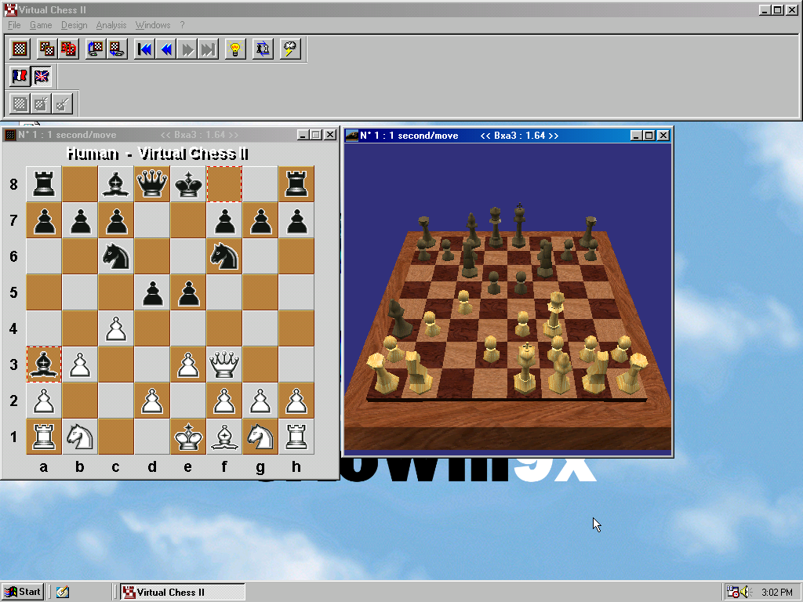Step forward one move with grey arrows
The width and height of the screenshot is (803, 602).
pyautogui.click(x=187, y=49)
